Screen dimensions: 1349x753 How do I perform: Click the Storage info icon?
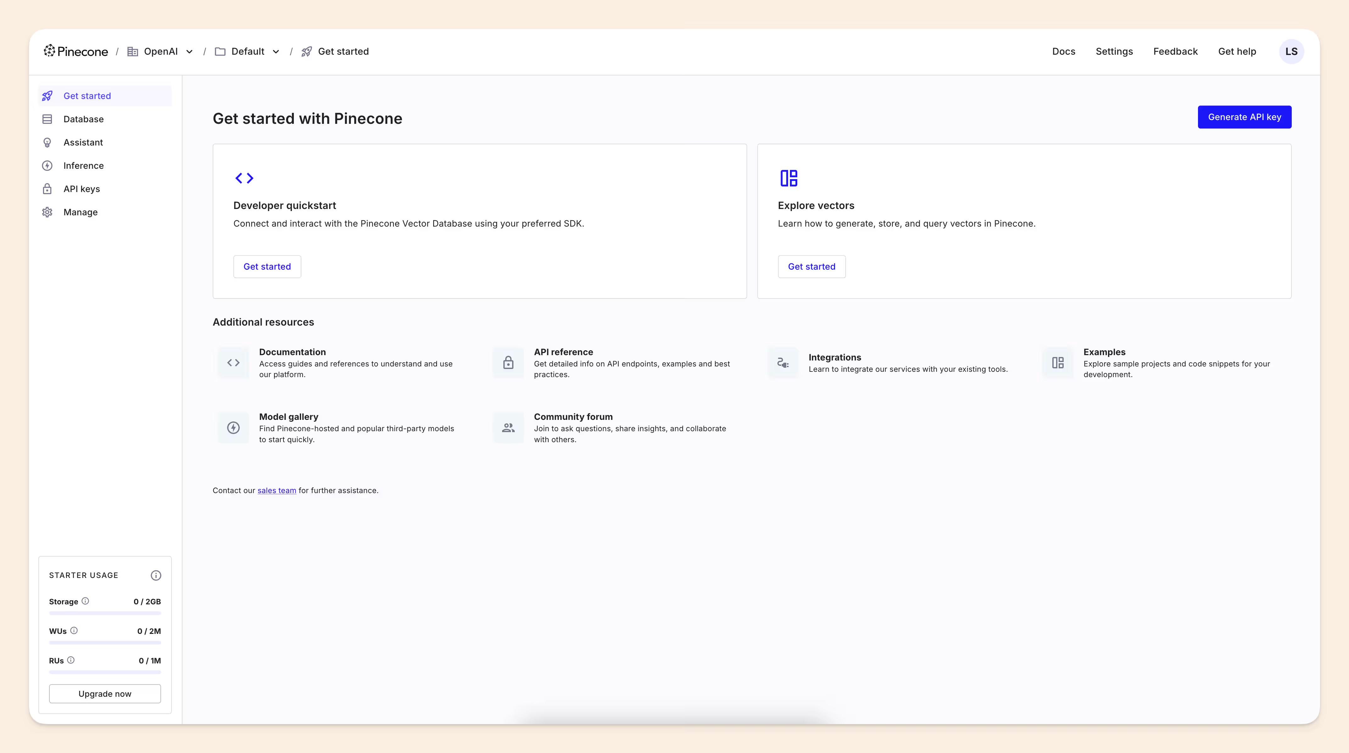point(85,601)
